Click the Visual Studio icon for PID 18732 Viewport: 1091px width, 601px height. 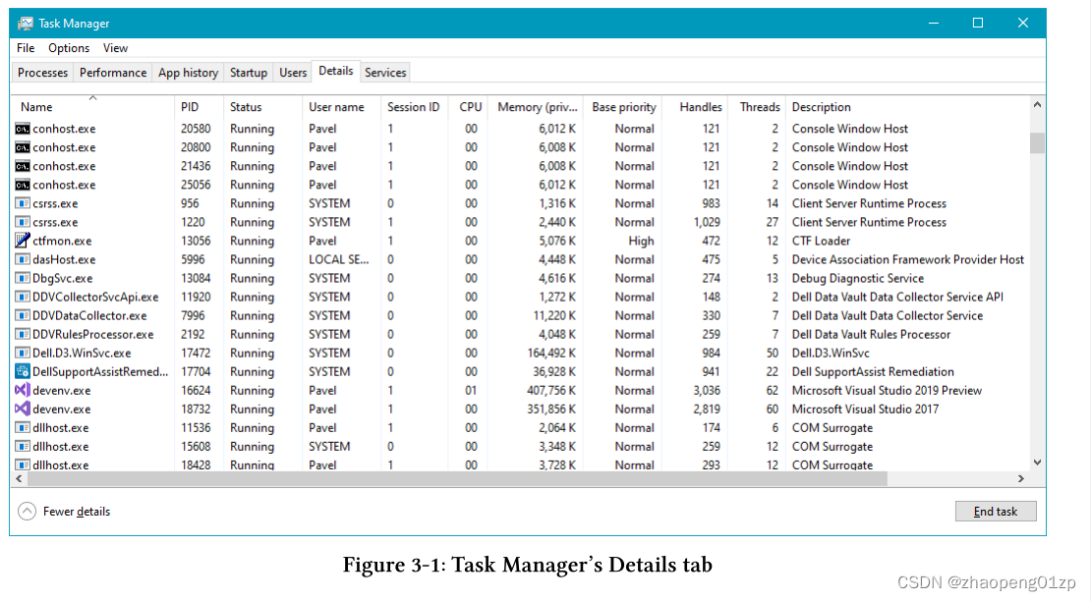[x=23, y=410]
